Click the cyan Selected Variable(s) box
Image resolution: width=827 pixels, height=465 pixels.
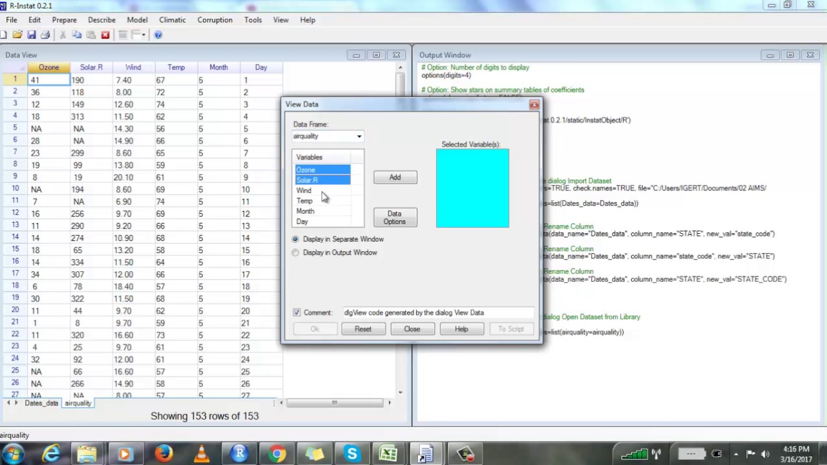pyautogui.click(x=472, y=188)
